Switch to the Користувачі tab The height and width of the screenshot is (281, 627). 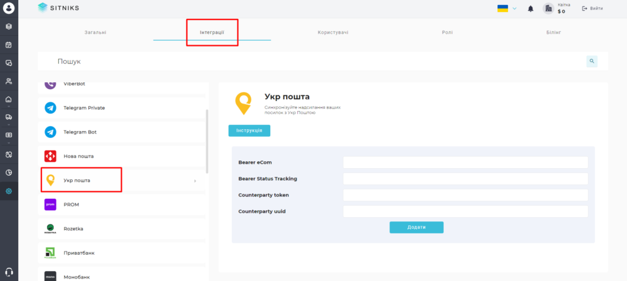click(x=333, y=32)
